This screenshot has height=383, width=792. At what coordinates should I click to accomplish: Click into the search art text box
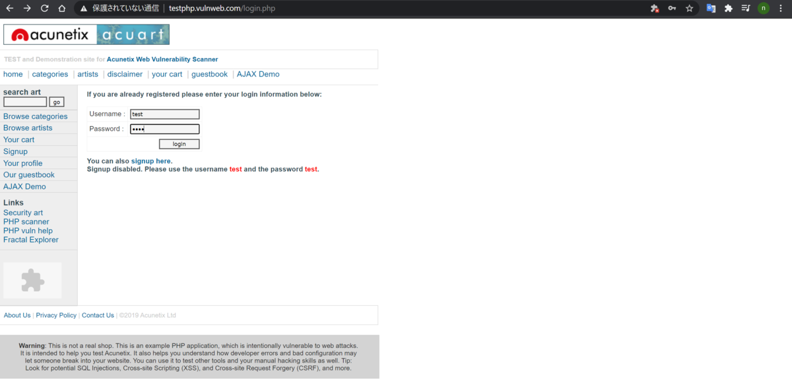pos(25,102)
